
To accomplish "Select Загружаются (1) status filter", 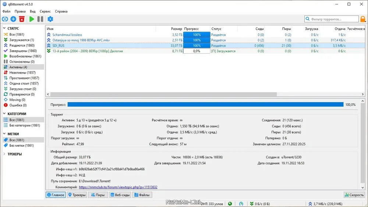I will 22,40.
